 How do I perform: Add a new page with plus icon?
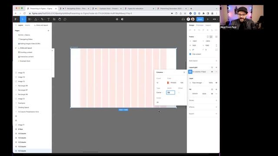(x=48, y=31)
